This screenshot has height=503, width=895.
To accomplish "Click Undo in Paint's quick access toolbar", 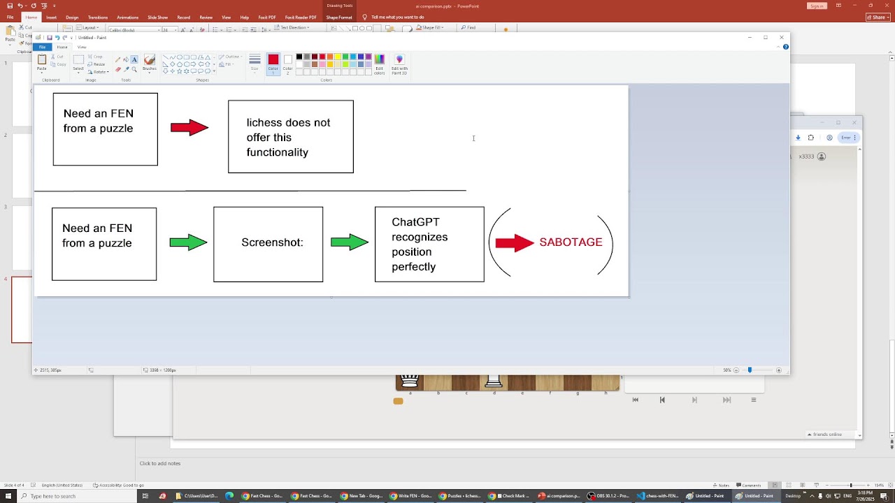I will coord(57,38).
